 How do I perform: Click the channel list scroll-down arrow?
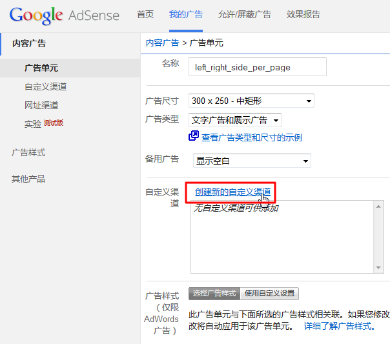tap(378, 268)
